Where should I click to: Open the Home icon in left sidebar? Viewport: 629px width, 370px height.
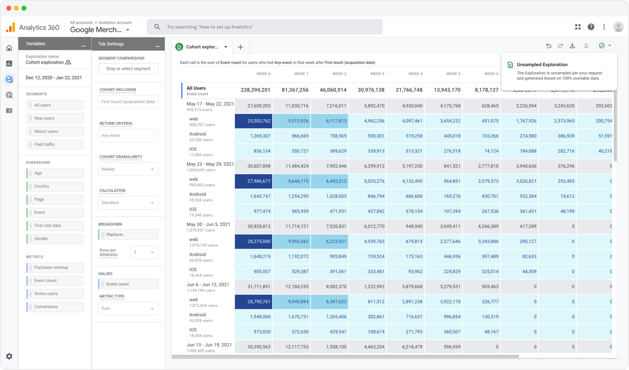point(9,48)
